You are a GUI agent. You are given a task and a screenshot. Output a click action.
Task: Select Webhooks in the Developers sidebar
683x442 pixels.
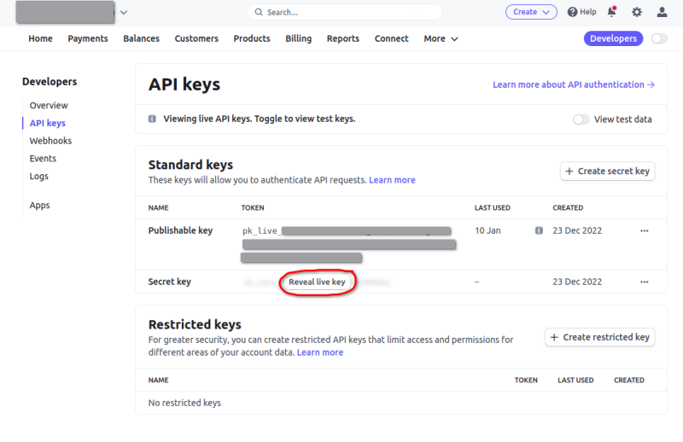(x=50, y=141)
